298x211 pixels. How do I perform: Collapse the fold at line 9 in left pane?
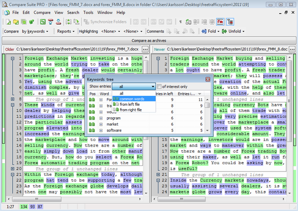click(x=13, y=105)
